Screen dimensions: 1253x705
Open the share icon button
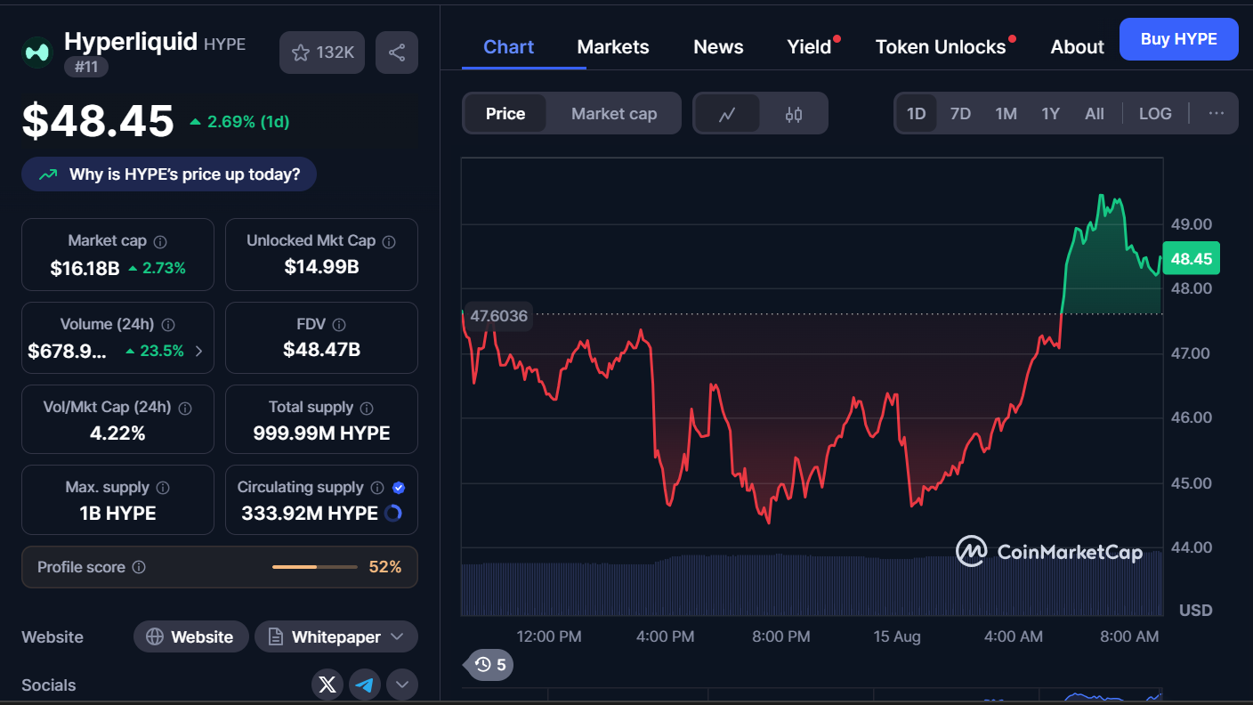pyautogui.click(x=397, y=53)
